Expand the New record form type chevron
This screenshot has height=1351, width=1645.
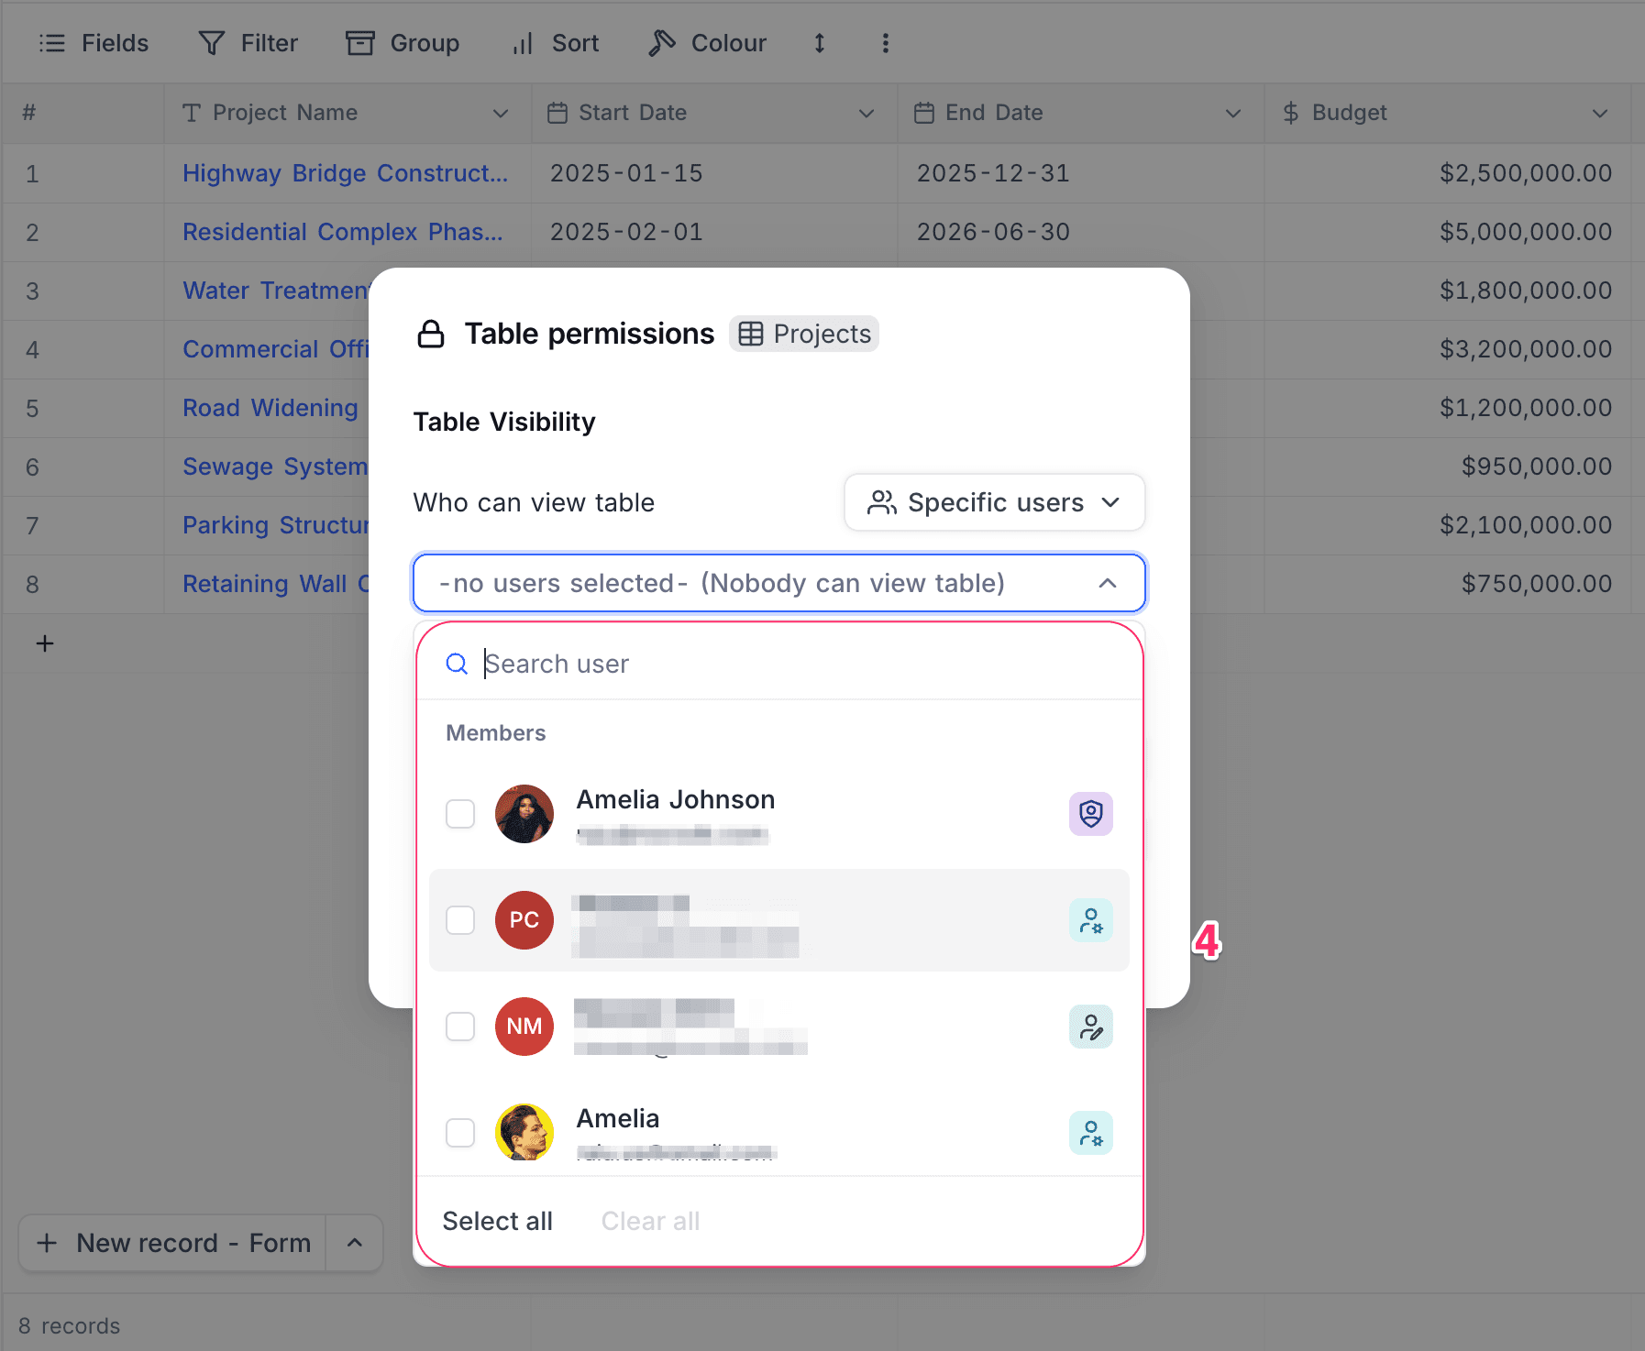pos(355,1243)
